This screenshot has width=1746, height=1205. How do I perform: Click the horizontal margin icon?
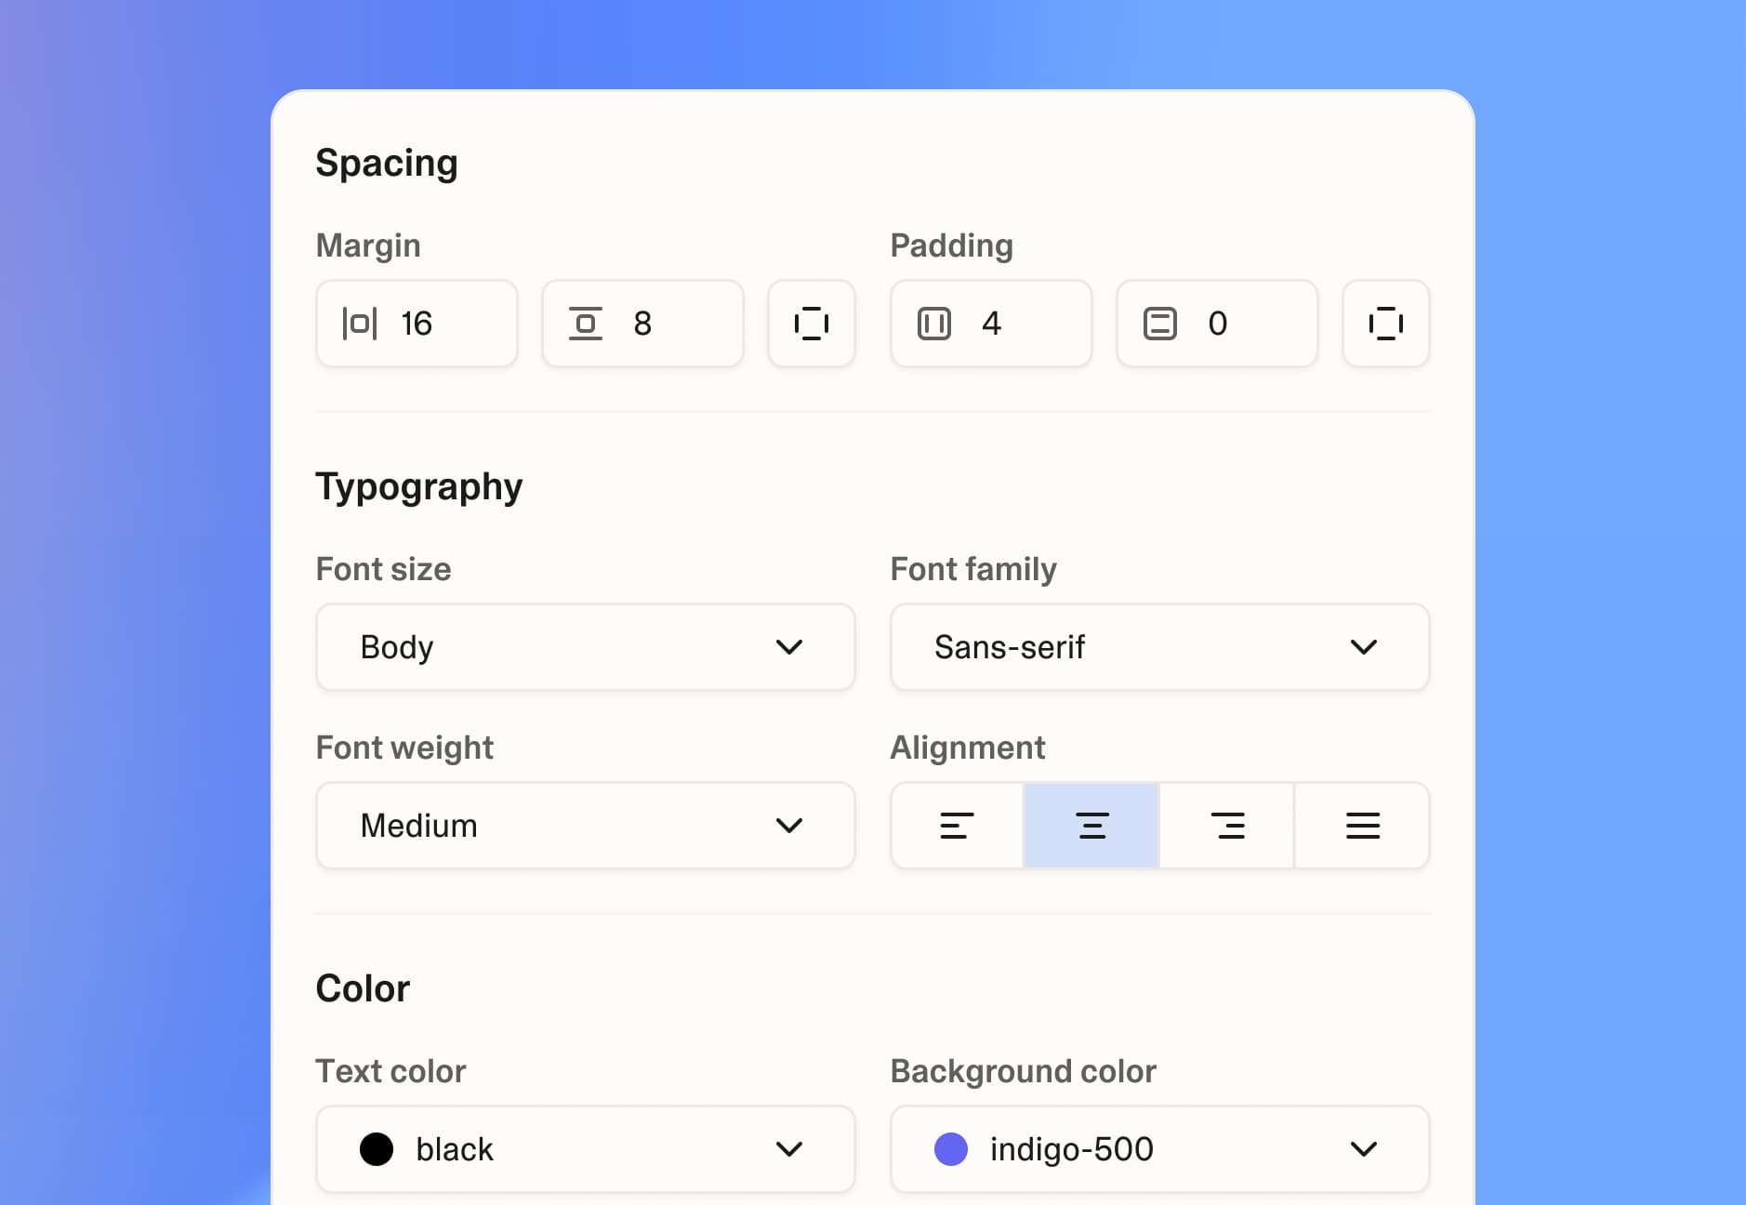(360, 324)
